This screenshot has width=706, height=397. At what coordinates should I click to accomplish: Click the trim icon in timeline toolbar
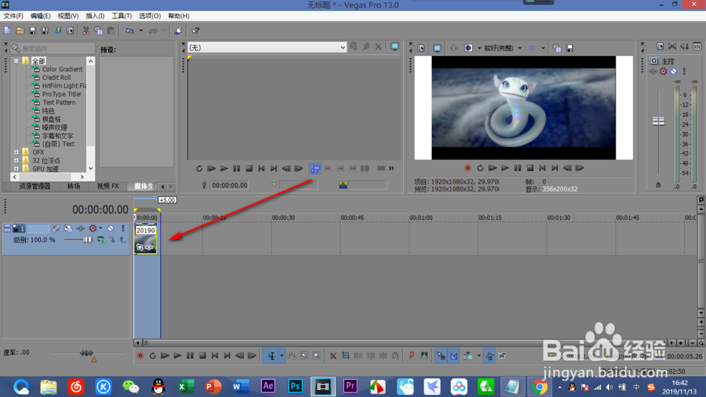point(346,356)
